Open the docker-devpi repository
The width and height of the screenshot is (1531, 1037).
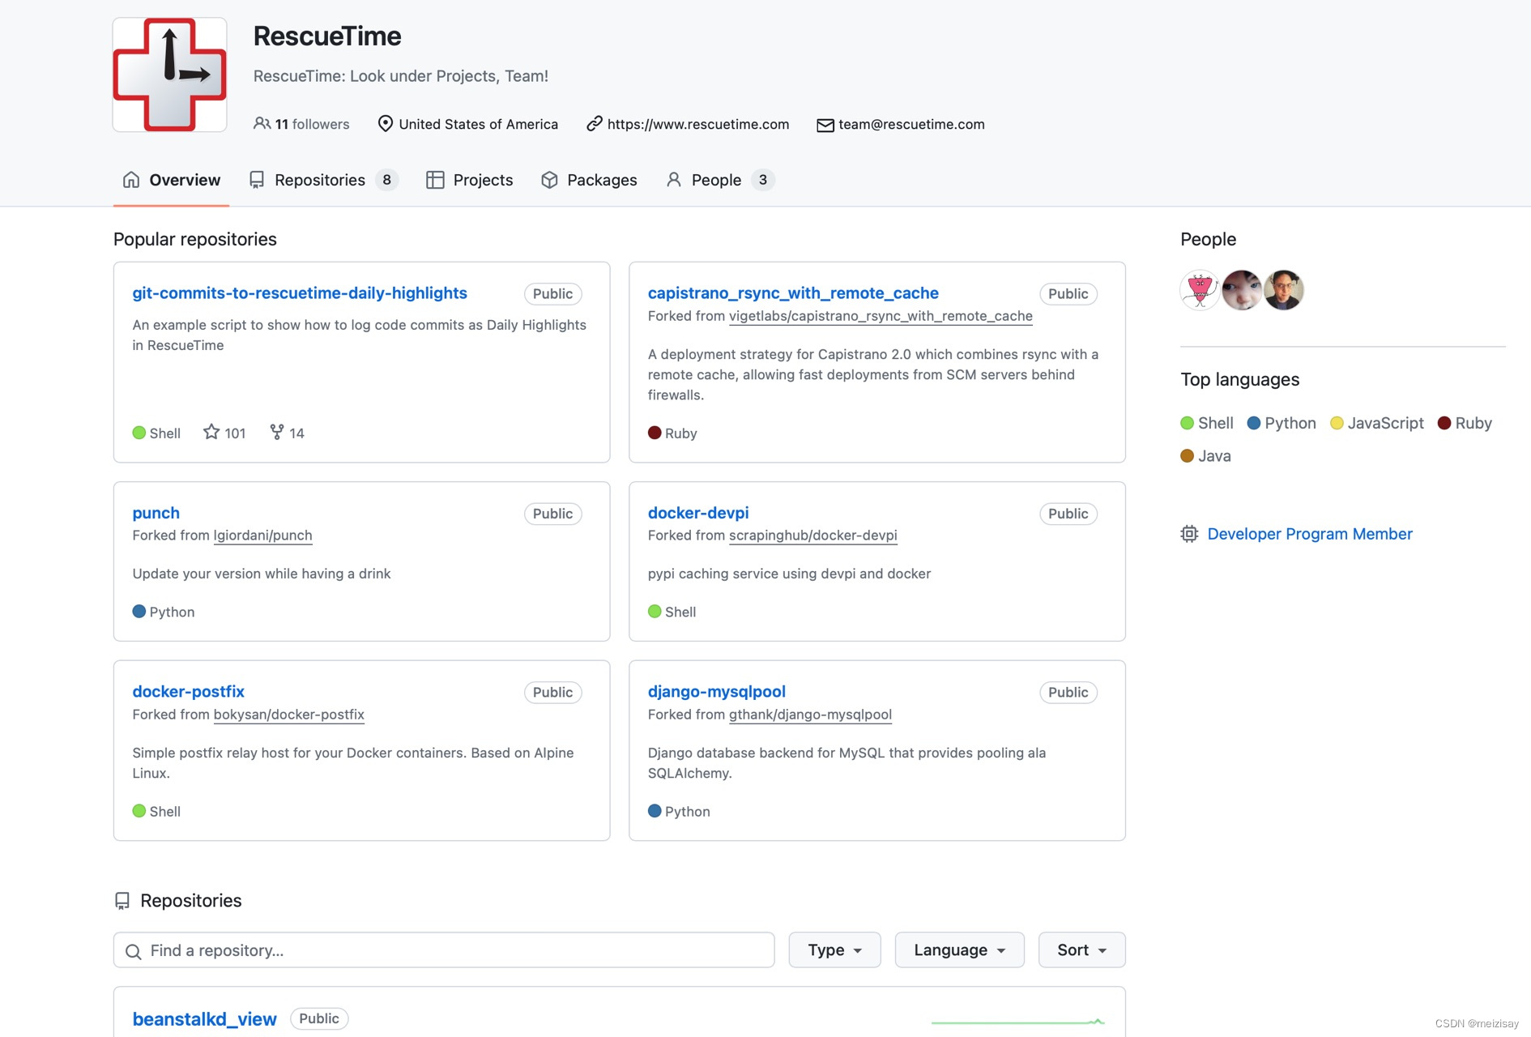(698, 513)
